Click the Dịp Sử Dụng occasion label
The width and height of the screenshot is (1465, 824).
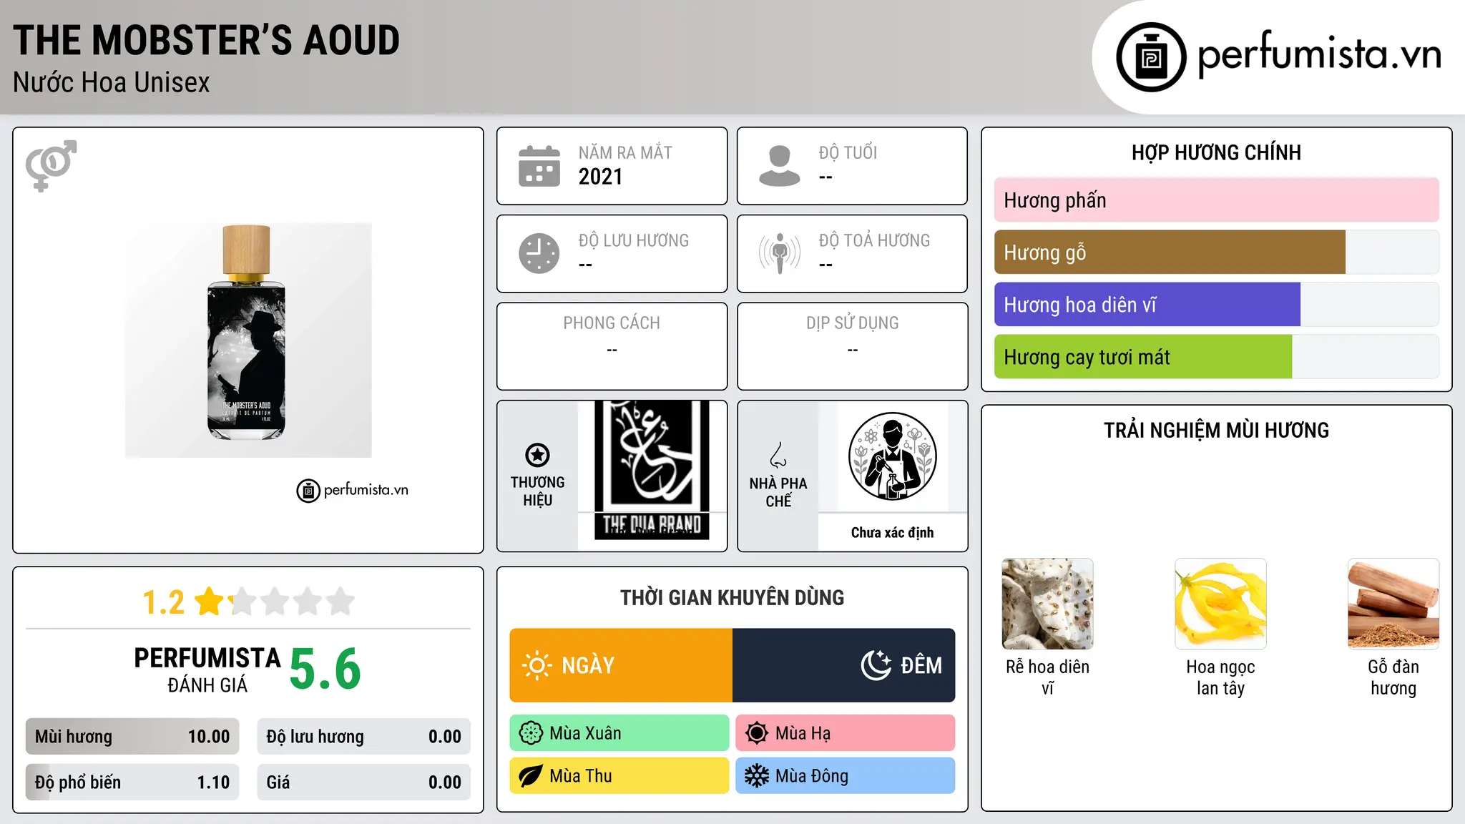853,323
